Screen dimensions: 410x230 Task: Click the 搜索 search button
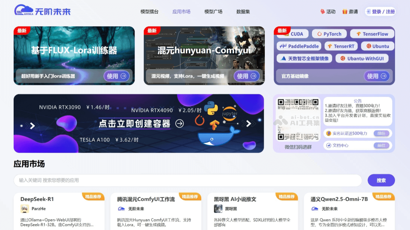pos(381,180)
